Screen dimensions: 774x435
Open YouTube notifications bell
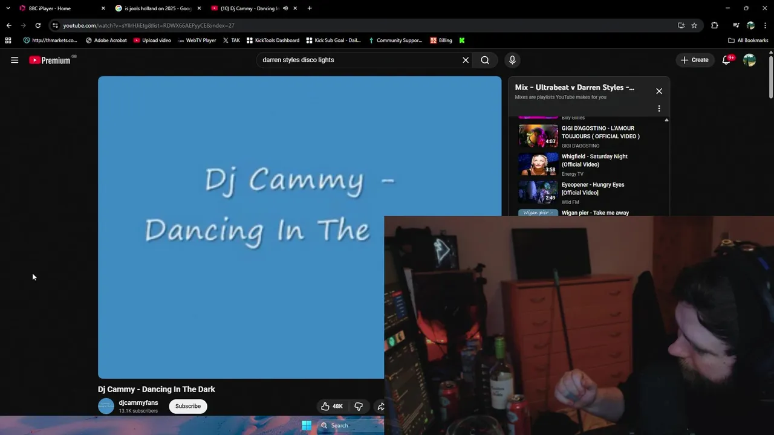(x=727, y=60)
